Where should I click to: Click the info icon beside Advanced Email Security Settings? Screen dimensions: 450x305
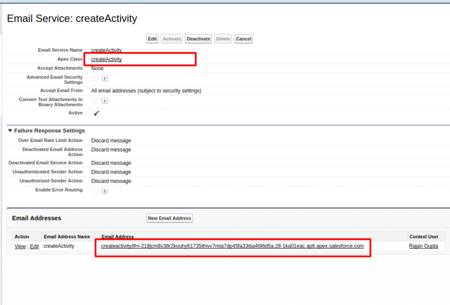click(105, 78)
